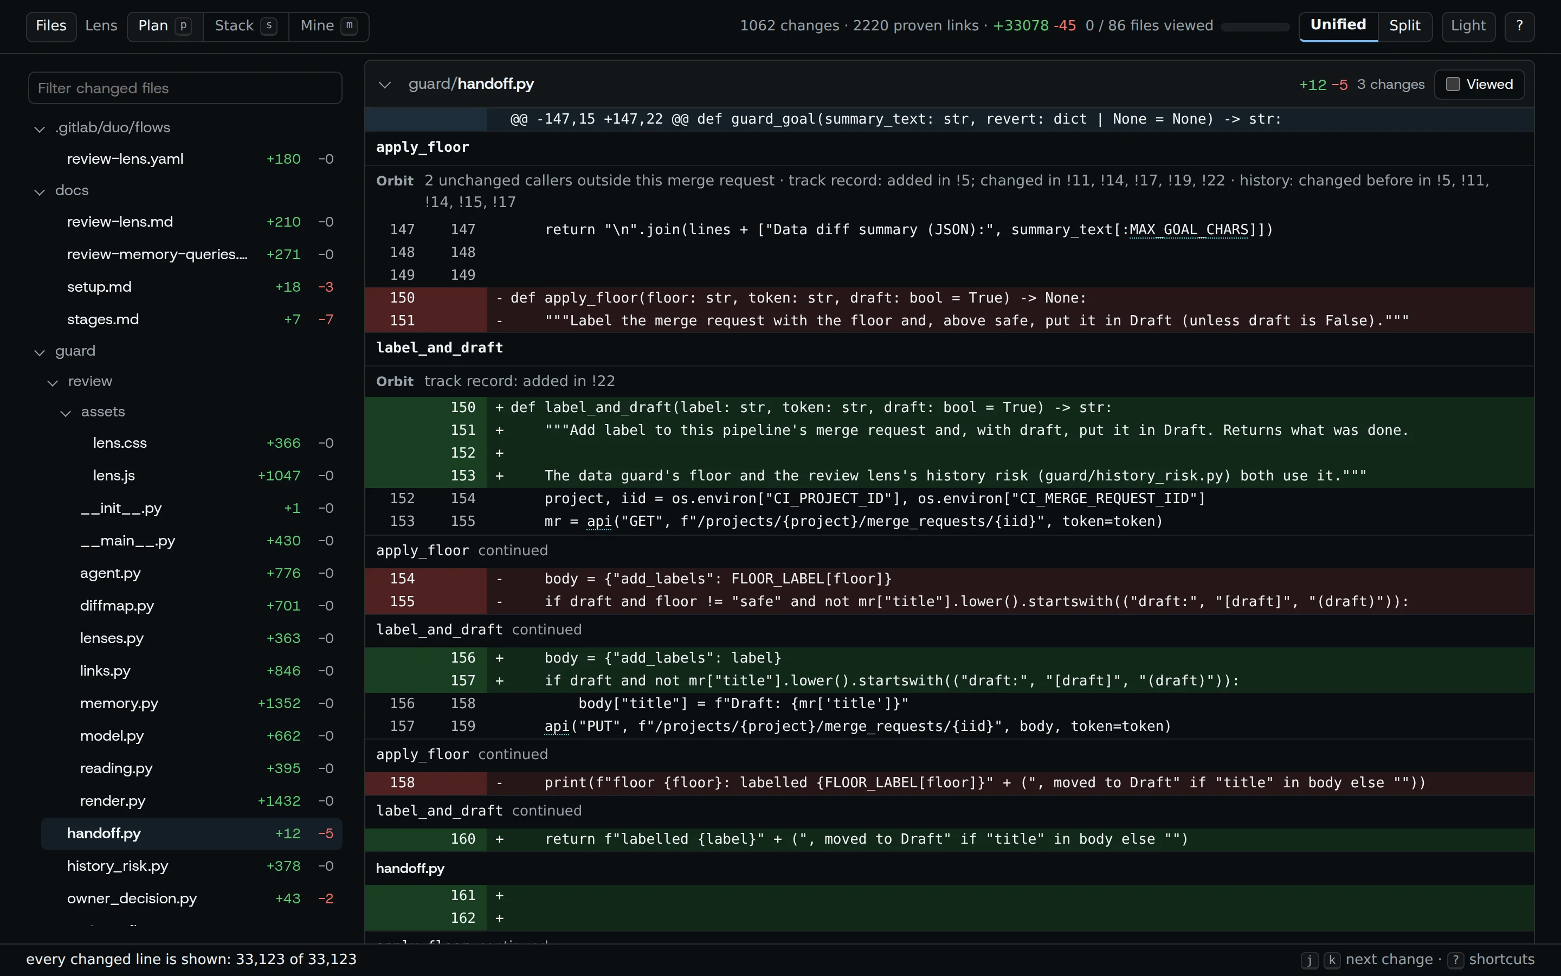Click the k key shortcut hint
Image resolution: width=1561 pixels, height=976 pixels.
coord(1332,960)
